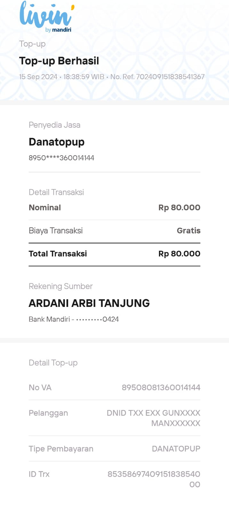Click the Livin' by Mandiri logo
Screen dimensions: 229x511
pos(47,17)
